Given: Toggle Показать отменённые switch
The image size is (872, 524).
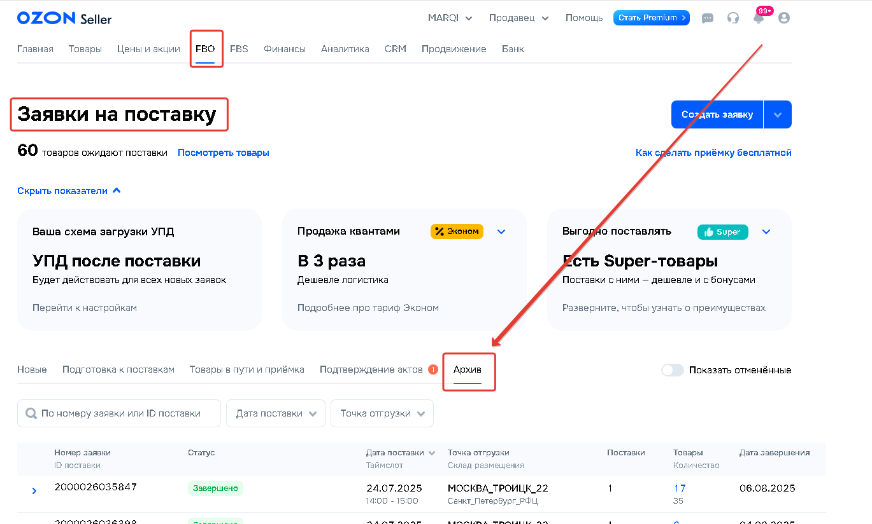Looking at the screenshot, I should click(x=672, y=370).
